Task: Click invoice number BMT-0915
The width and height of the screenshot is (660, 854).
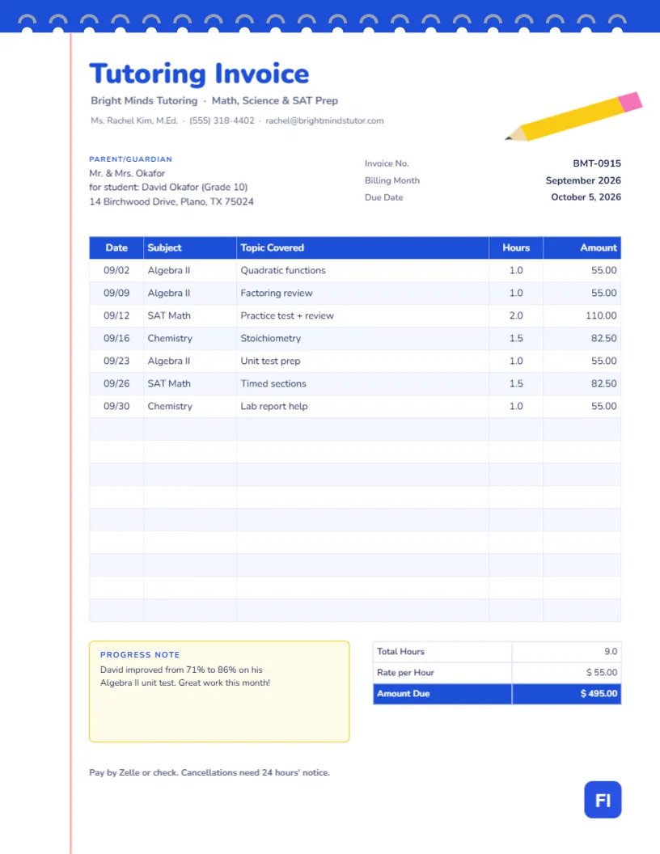Action: [597, 163]
